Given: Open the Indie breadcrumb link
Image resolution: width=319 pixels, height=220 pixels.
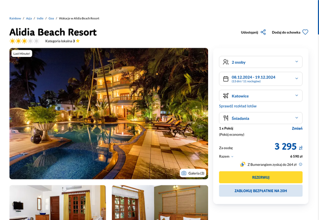Looking at the screenshot, I should [x=40, y=18].
